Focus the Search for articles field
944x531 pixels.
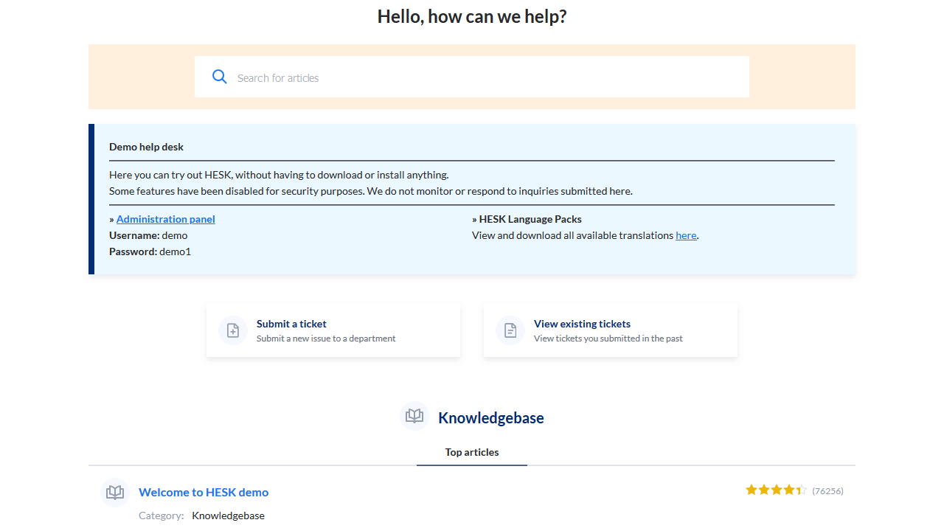472,77
